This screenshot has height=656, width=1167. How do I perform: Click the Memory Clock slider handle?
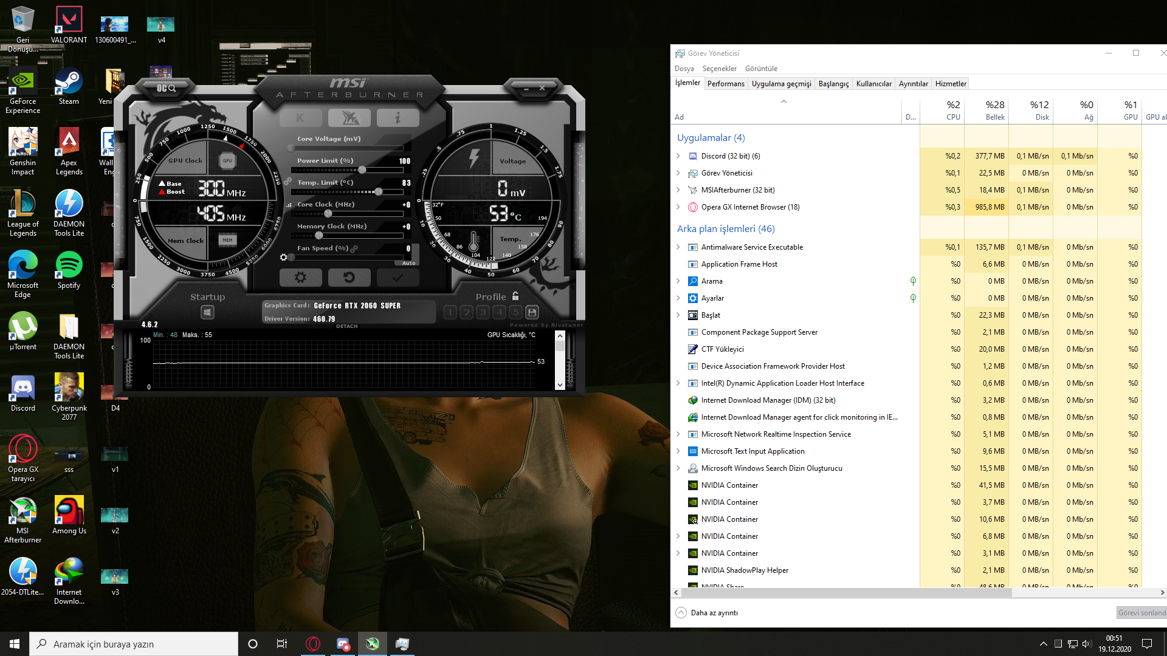(x=319, y=236)
